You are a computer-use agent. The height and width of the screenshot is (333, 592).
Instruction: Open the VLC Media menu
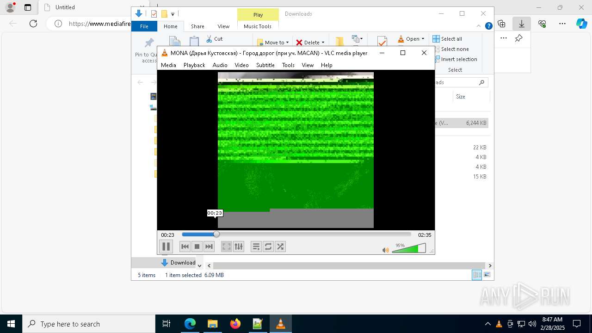click(x=168, y=65)
